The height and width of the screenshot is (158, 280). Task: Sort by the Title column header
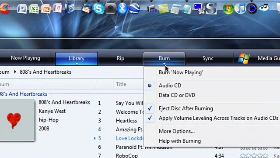click(x=121, y=84)
